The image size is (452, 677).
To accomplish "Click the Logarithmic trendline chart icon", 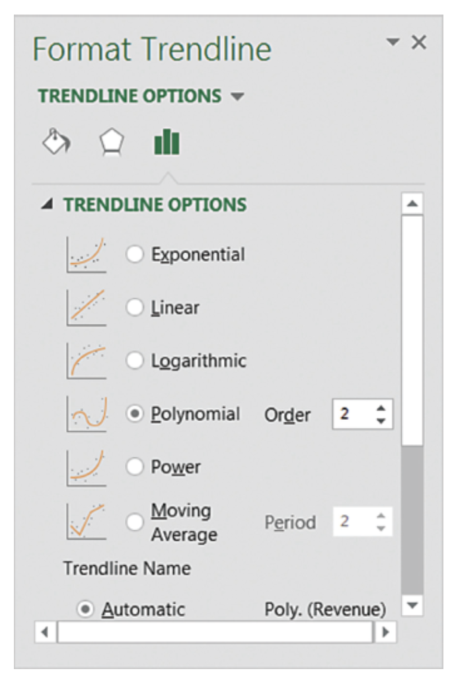I will tap(87, 361).
